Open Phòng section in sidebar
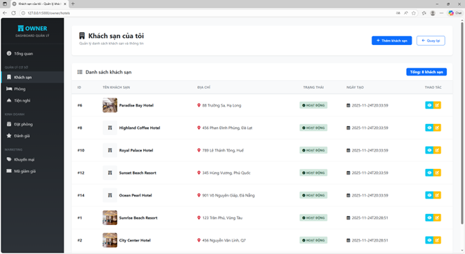The height and width of the screenshot is (254, 465). point(33,89)
